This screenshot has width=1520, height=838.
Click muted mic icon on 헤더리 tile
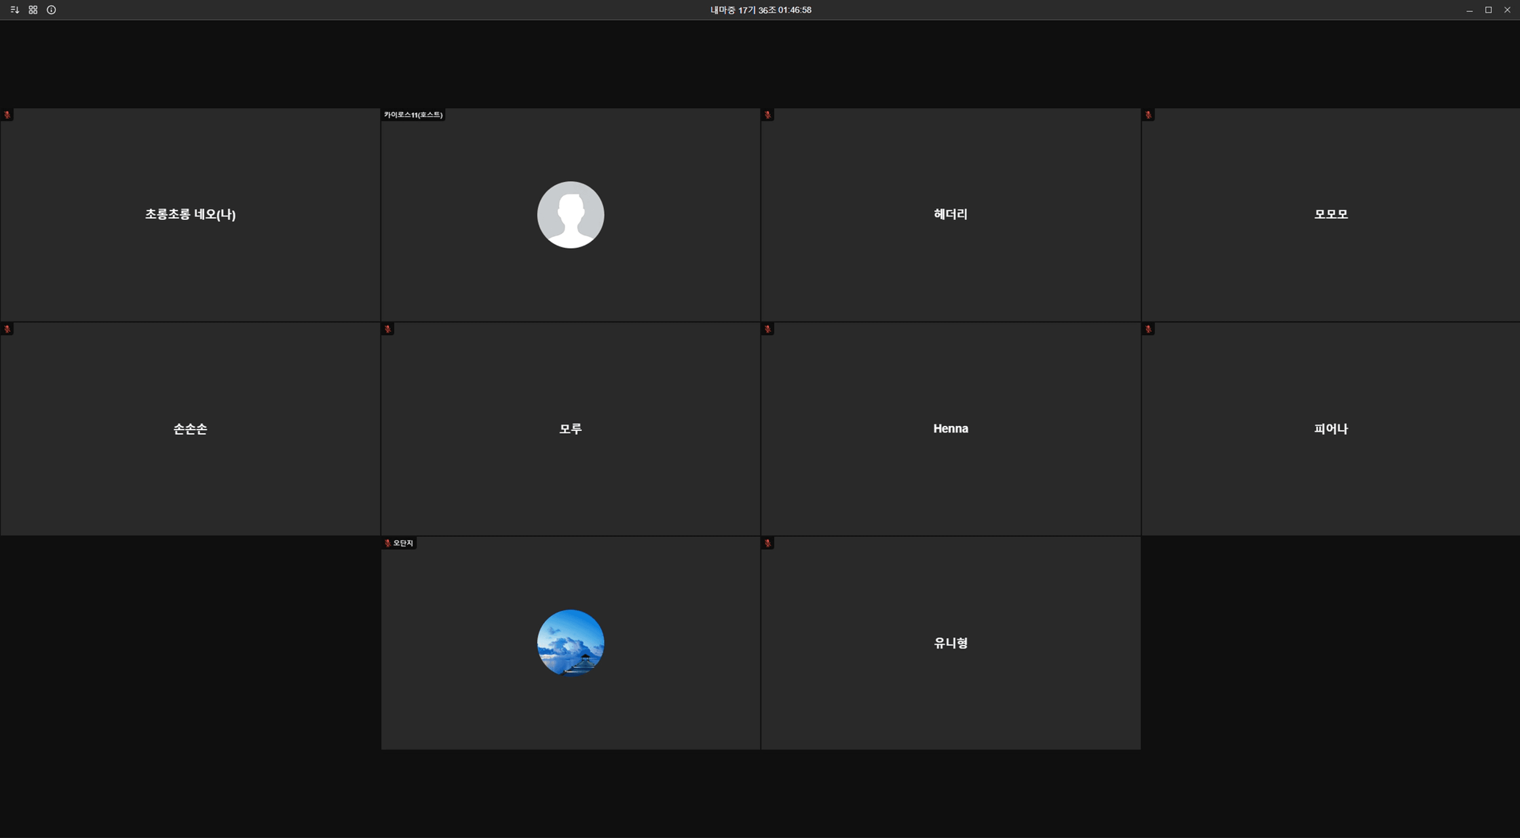pos(768,115)
